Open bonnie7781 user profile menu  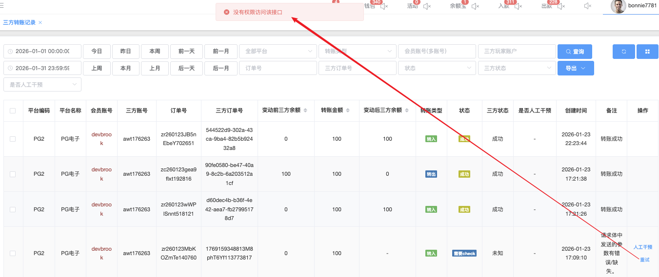coord(634,6)
